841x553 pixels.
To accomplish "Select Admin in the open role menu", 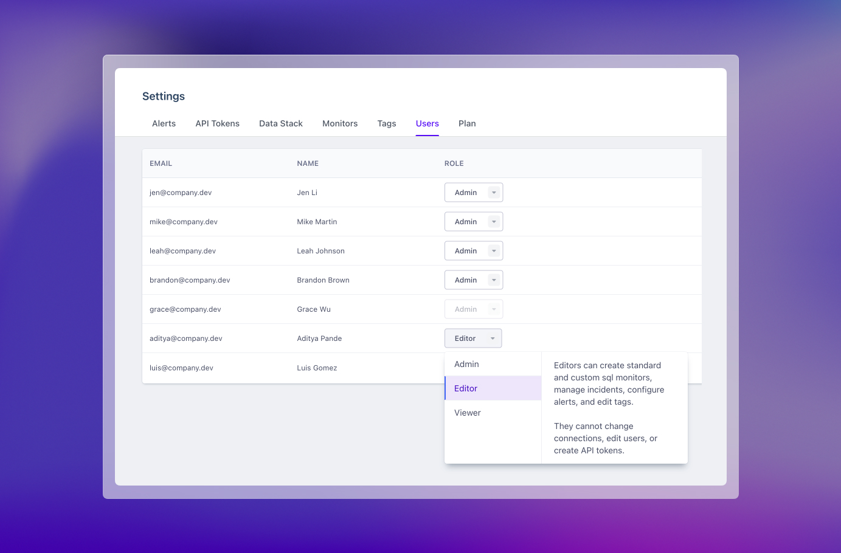I will [x=466, y=364].
